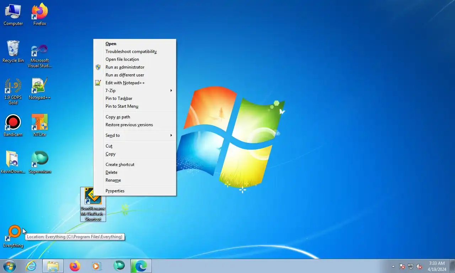Expand the 7-Zip submenu
Image resolution: width=455 pixels, height=273 pixels.
click(x=135, y=91)
